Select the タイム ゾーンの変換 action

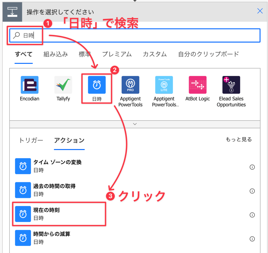[135, 166]
